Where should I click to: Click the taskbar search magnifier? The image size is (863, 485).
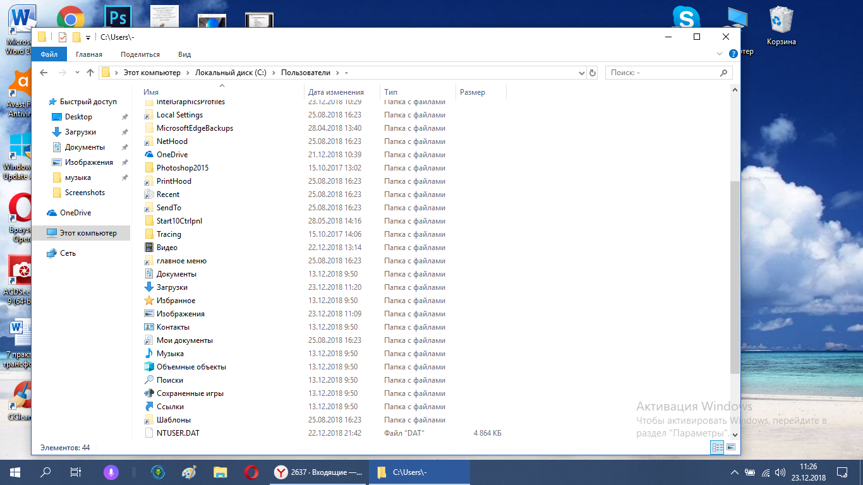pyautogui.click(x=45, y=472)
